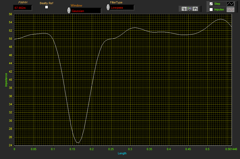Click the Impedance y-axis label

(6, 80)
